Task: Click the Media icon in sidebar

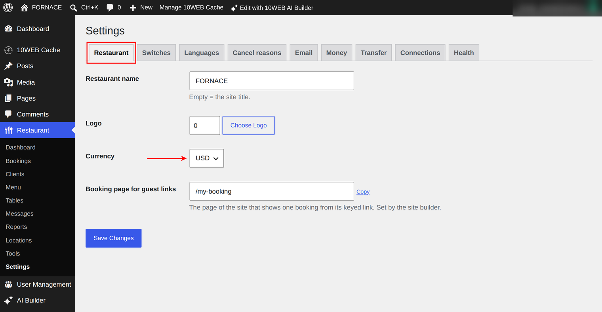Action: 8,82
